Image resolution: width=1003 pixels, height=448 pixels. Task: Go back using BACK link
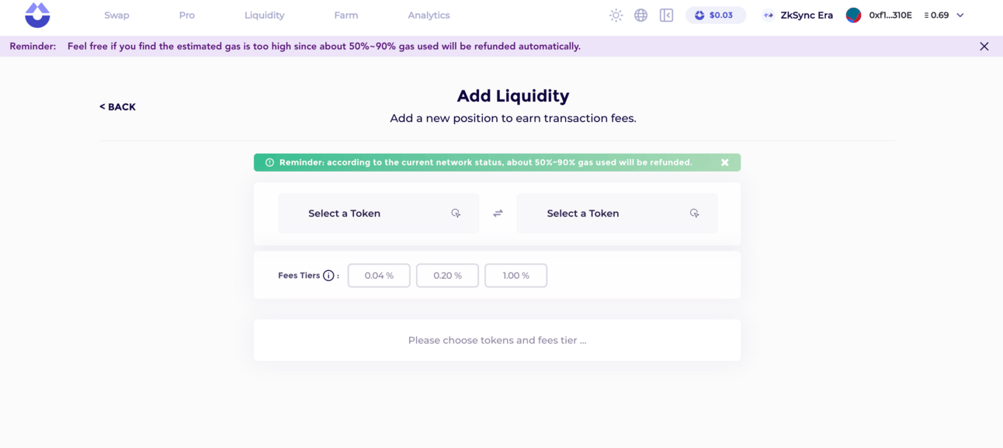[x=117, y=107]
